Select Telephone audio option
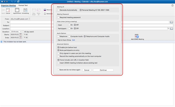175x107 pixels. (x=58, y=36)
